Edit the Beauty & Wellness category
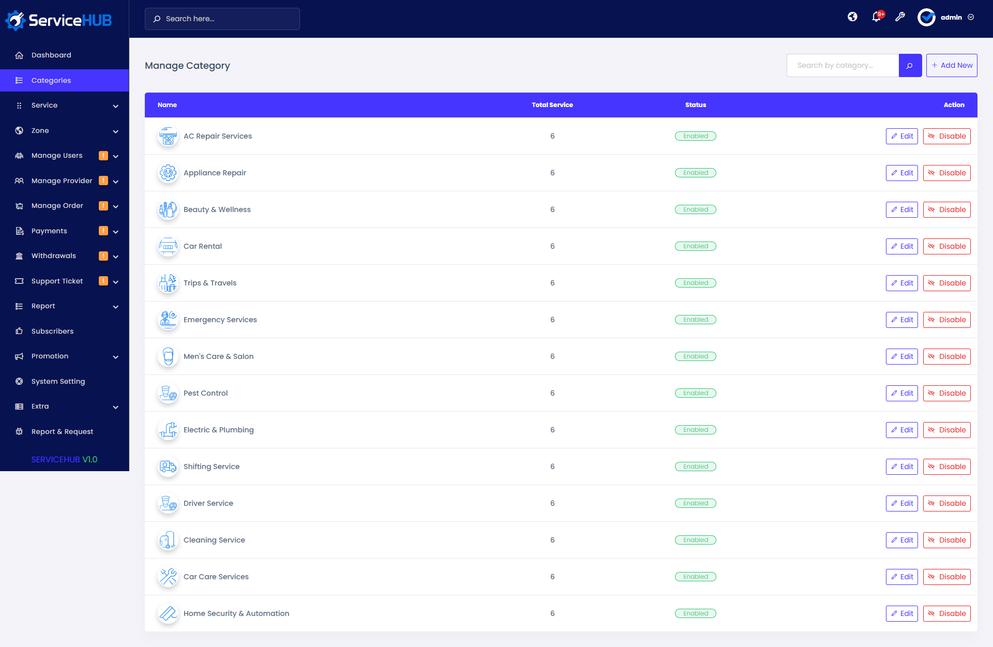Image resolution: width=993 pixels, height=647 pixels. click(x=901, y=209)
